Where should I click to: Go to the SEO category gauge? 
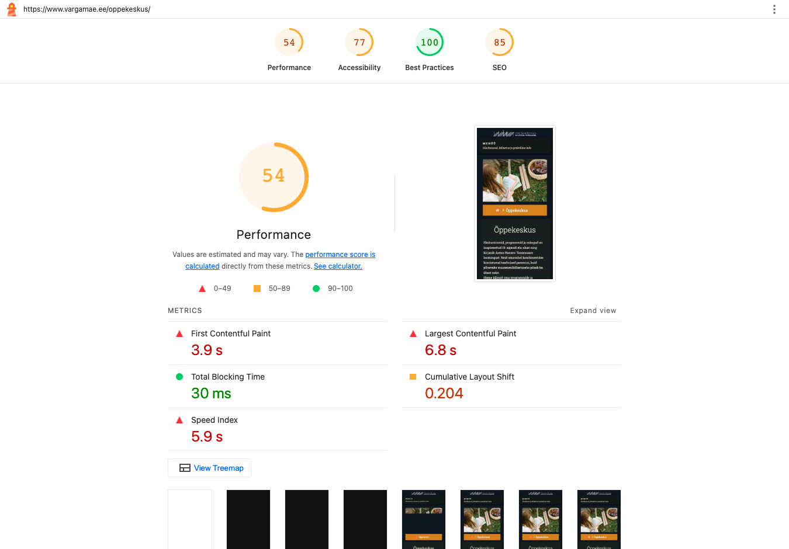500,50
